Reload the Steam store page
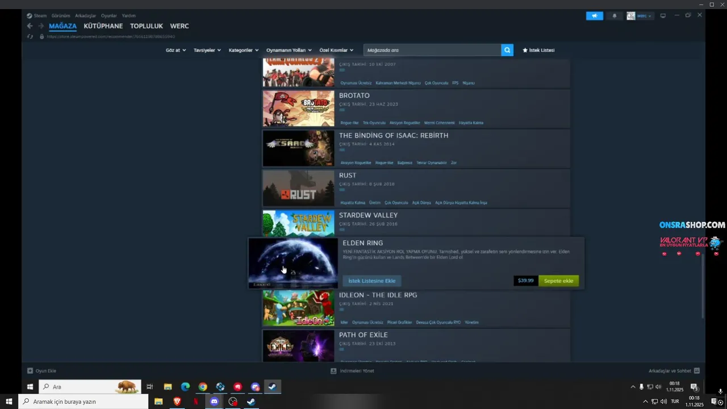 click(30, 36)
